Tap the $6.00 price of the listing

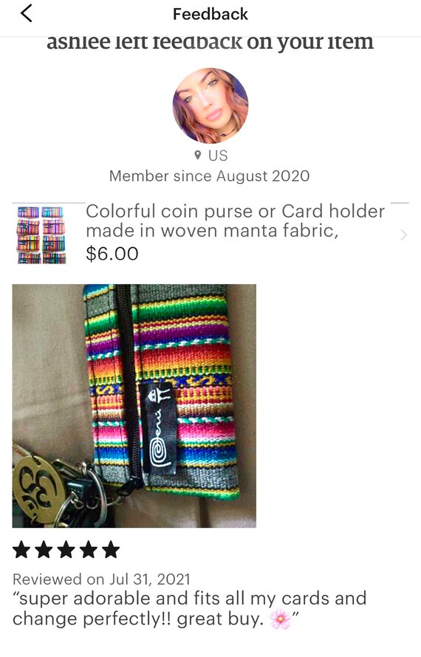112,253
